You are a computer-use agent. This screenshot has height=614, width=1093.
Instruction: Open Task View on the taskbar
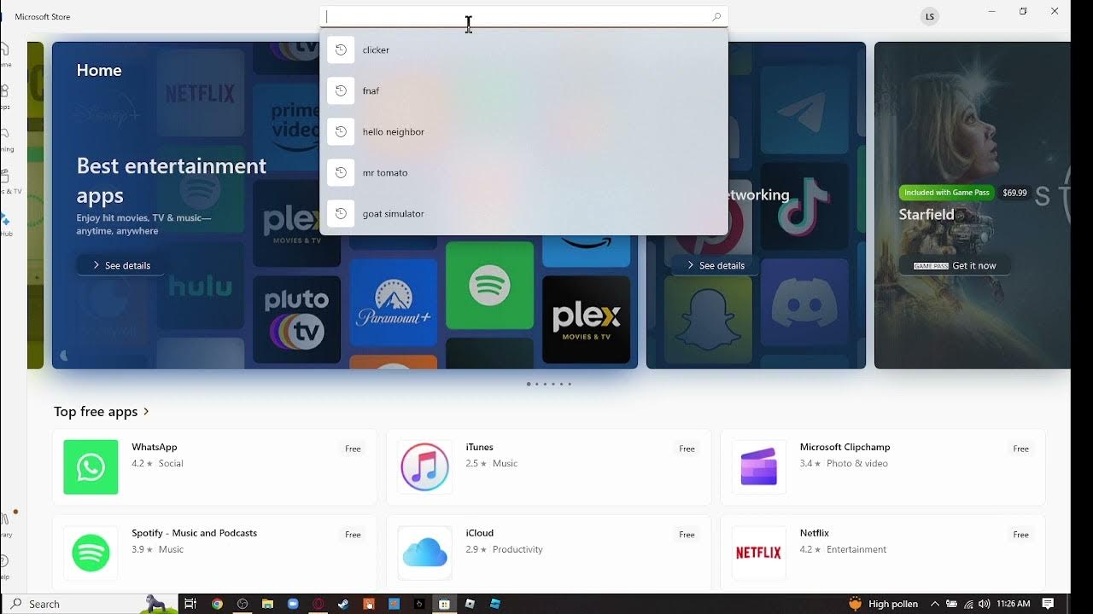pyautogui.click(x=191, y=604)
